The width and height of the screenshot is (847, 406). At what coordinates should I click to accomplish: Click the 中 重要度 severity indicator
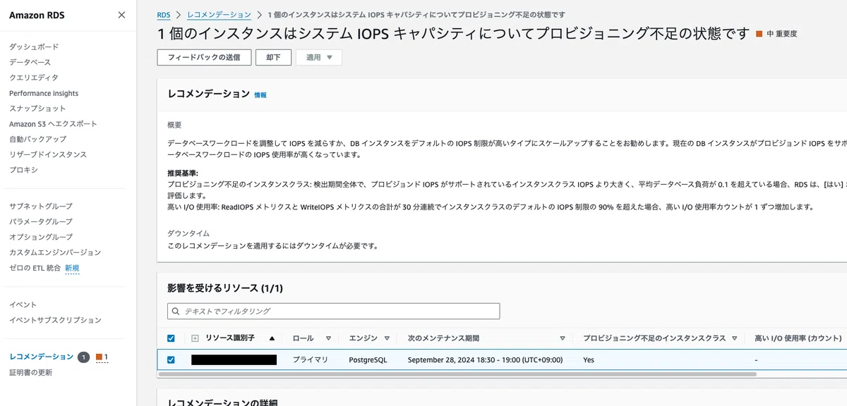click(x=776, y=34)
